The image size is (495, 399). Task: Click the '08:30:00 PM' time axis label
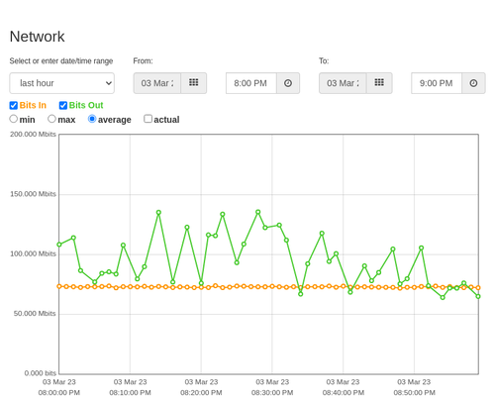272,393
